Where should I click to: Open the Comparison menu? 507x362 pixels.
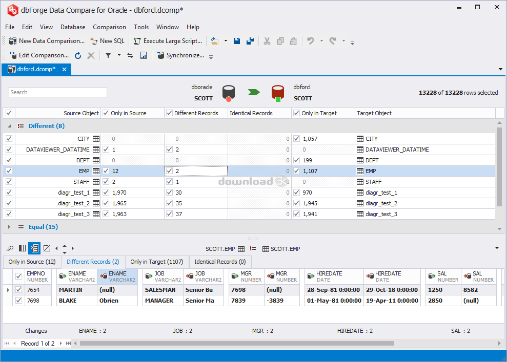tap(109, 27)
